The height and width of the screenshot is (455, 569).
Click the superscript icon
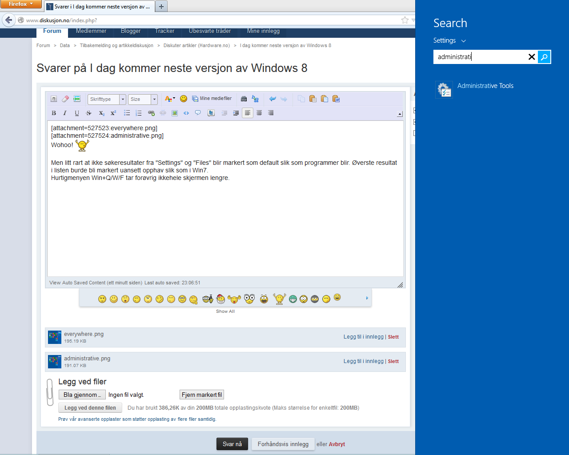pyautogui.click(x=113, y=113)
